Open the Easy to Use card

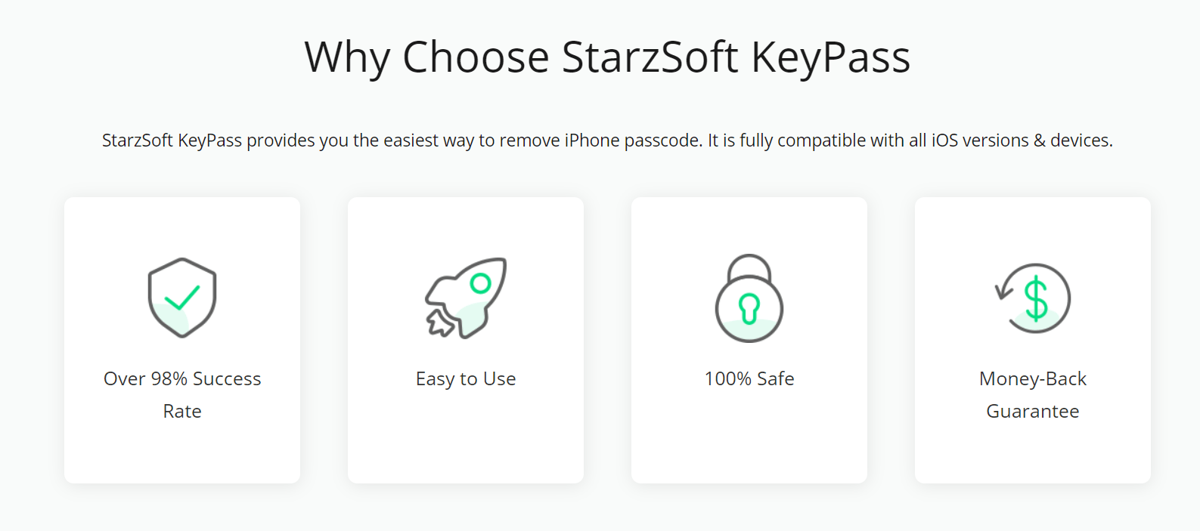pos(466,340)
